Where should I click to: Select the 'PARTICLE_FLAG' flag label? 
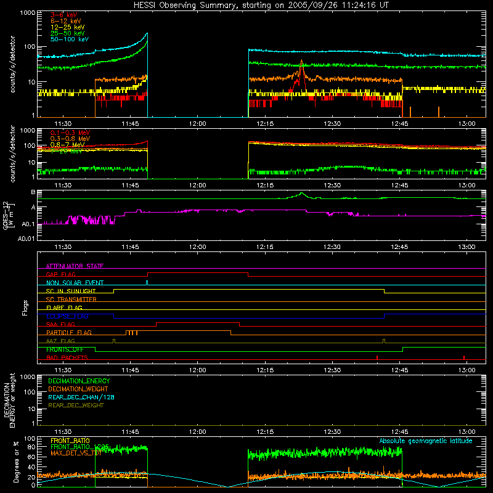[69, 333]
